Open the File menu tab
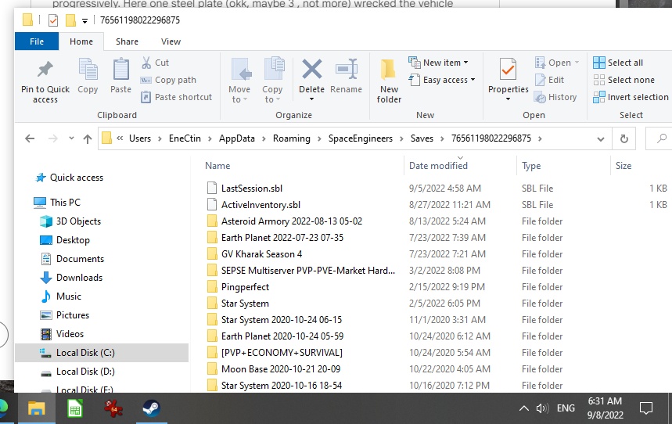 37,41
